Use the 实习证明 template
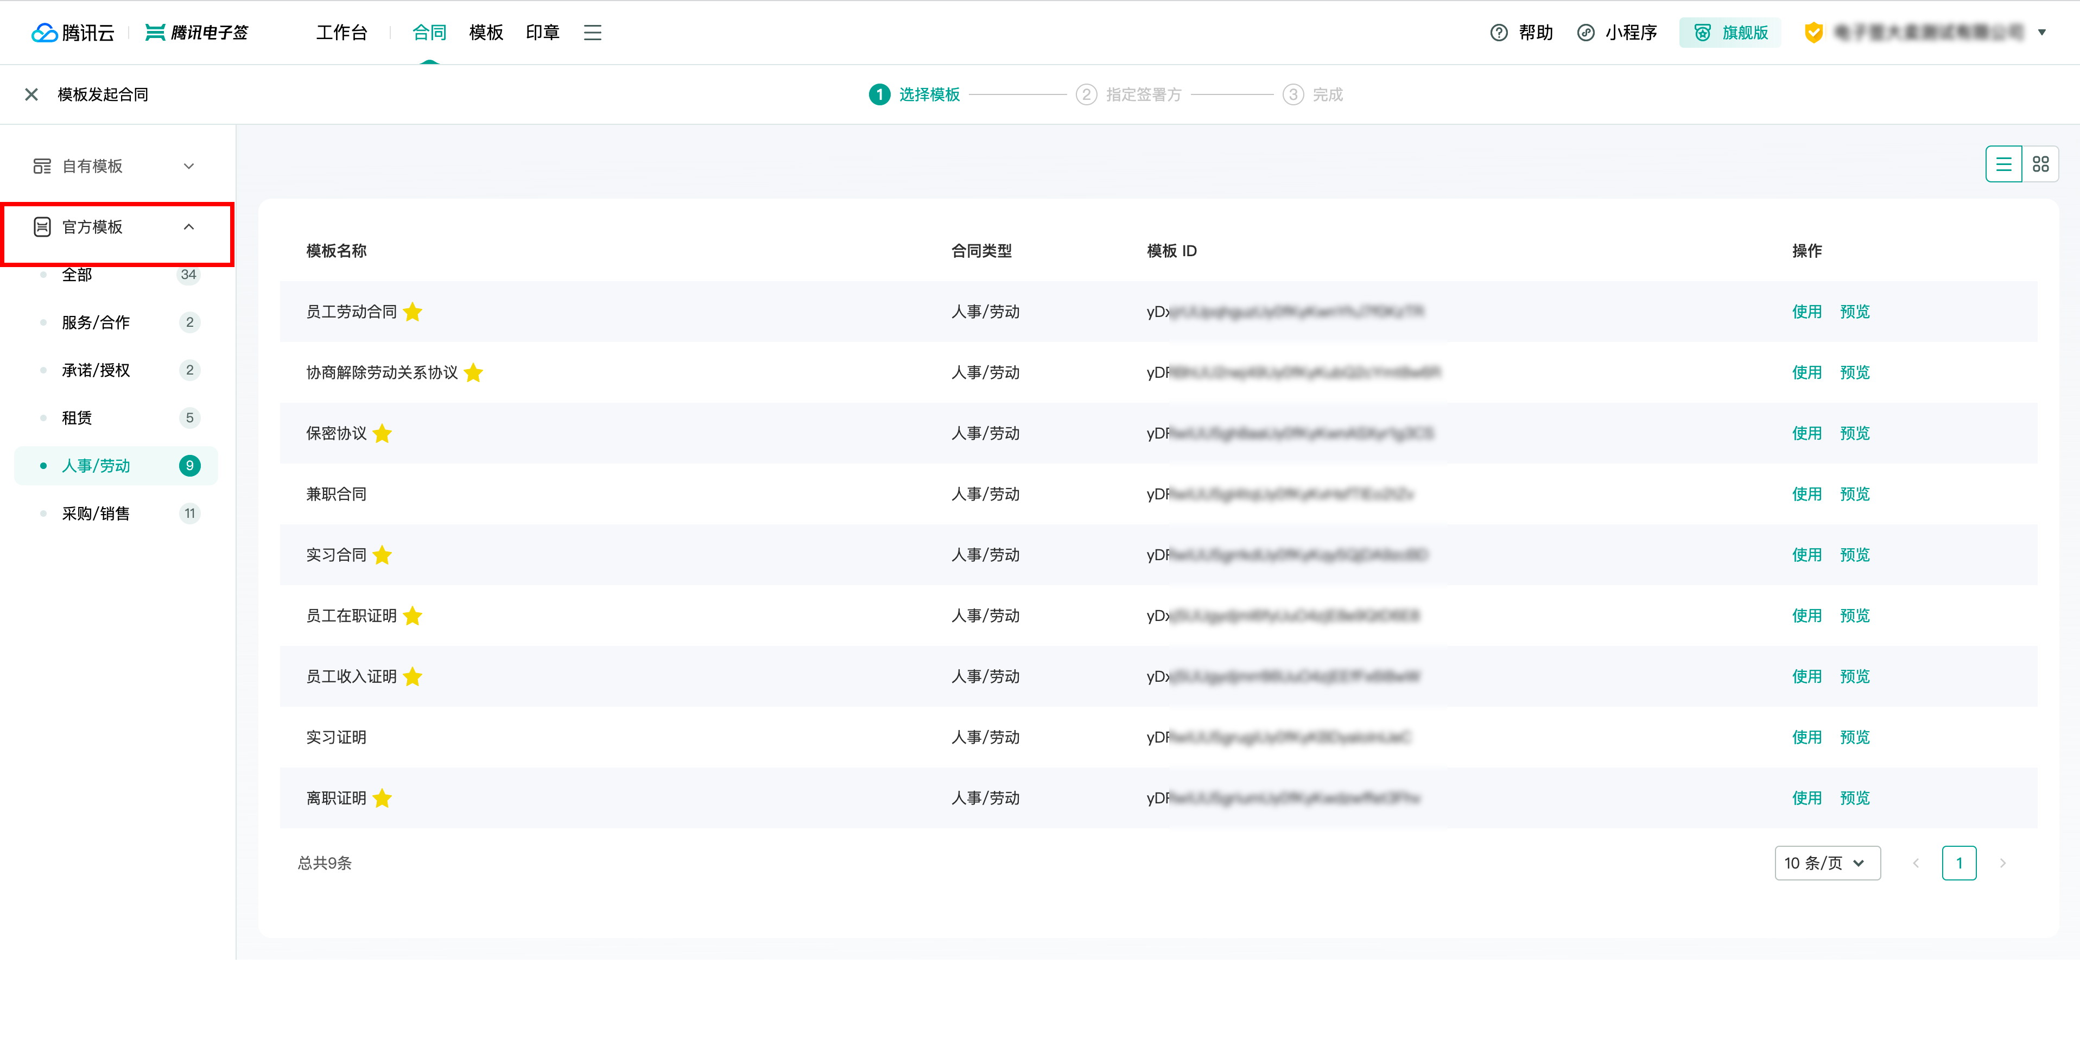 point(1807,737)
